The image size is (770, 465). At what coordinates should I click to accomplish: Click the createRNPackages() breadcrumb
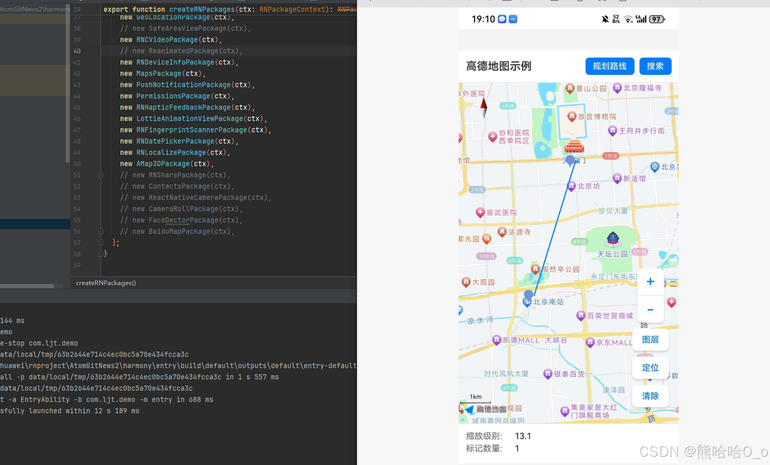tap(106, 283)
